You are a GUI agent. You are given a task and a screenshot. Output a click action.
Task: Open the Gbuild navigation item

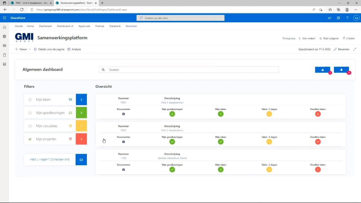(x=19, y=26)
